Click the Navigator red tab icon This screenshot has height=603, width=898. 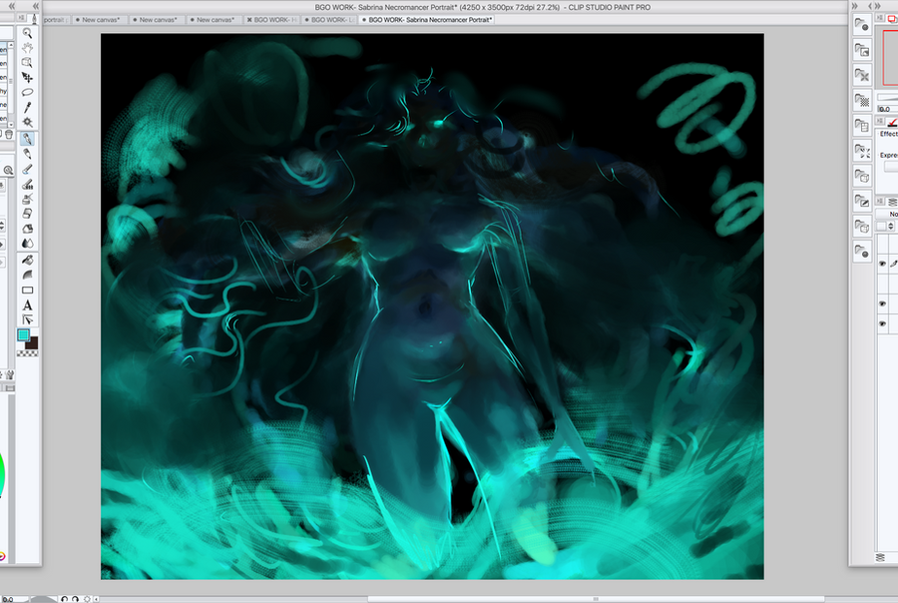891,18
